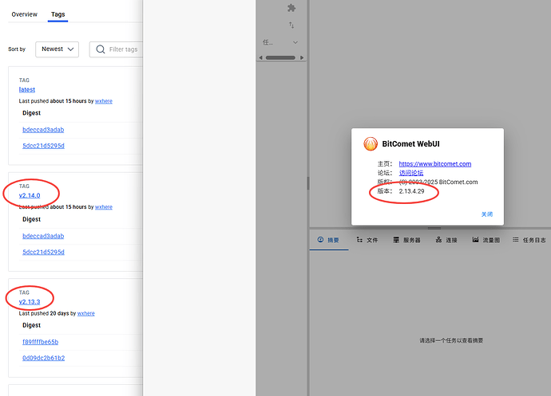Click the right arrow of the sidebar scrollbar
Screen dimensions: 551x396
pyautogui.click(x=302, y=57)
